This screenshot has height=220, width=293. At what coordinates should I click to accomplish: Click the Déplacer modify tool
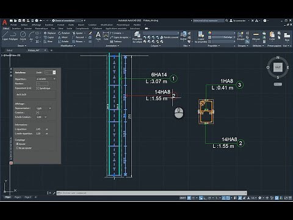click(49, 33)
